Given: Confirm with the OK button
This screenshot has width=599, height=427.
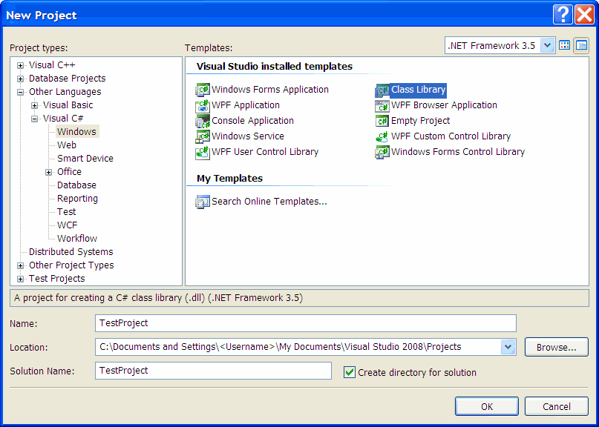Looking at the screenshot, I should 486,406.
